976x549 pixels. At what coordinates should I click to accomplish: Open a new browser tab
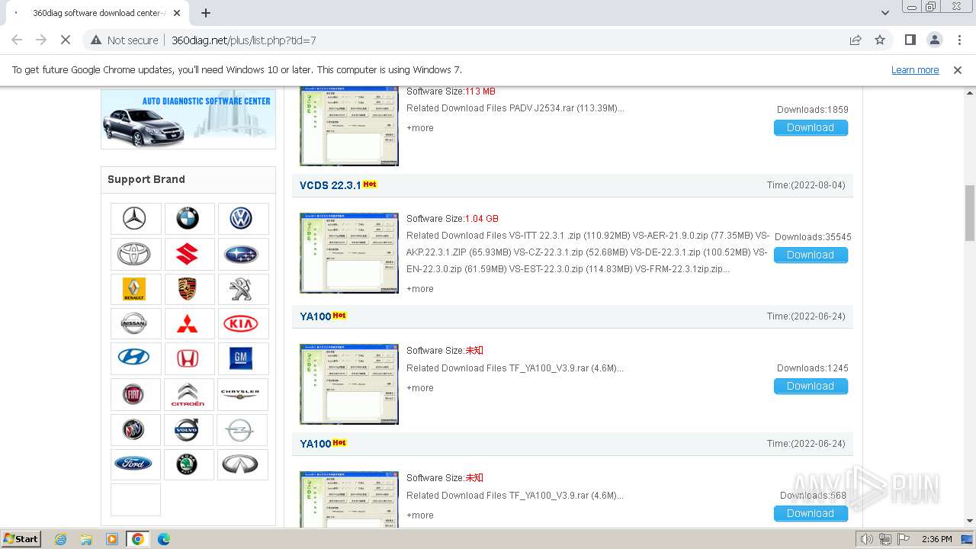(x=206, y=13)
